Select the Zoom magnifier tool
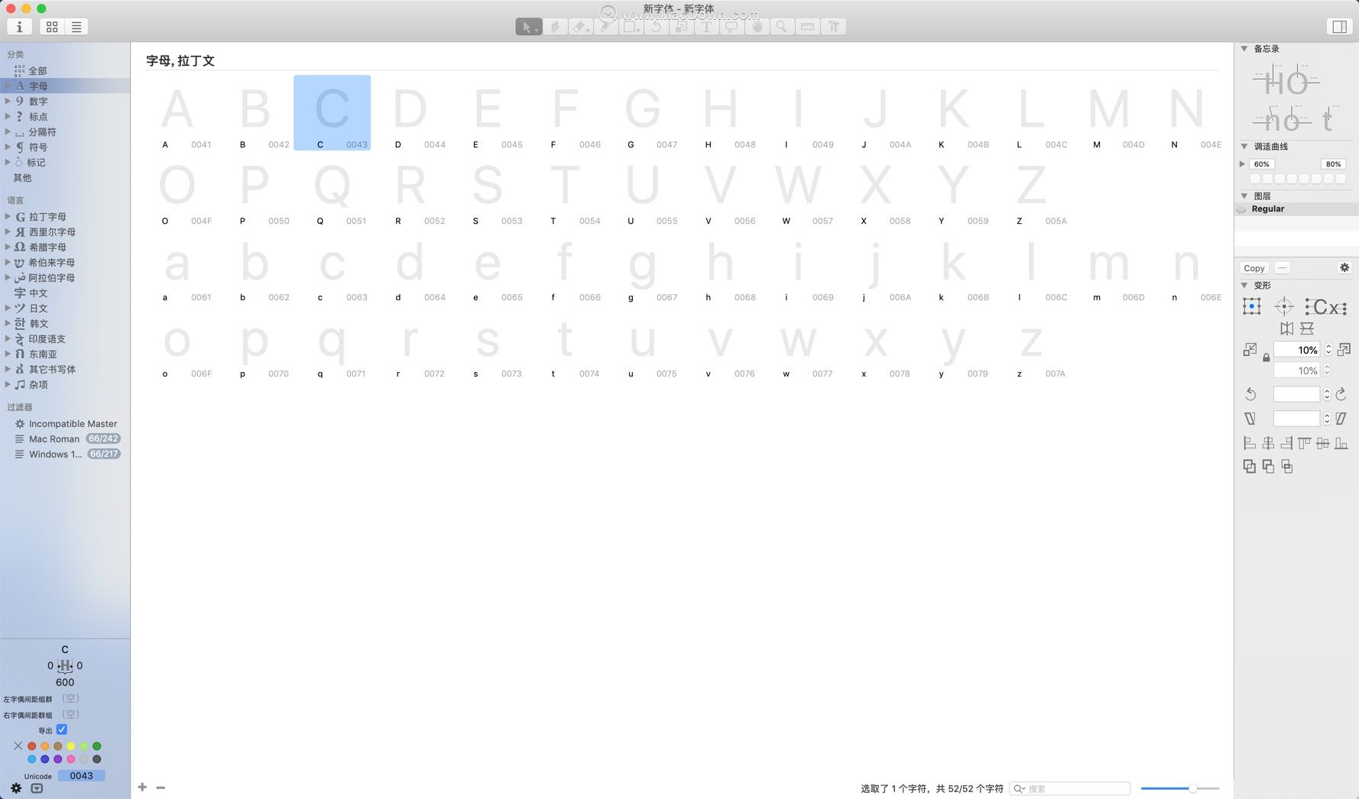Screen dimensions: 1359x799 (x=782, y=27)
